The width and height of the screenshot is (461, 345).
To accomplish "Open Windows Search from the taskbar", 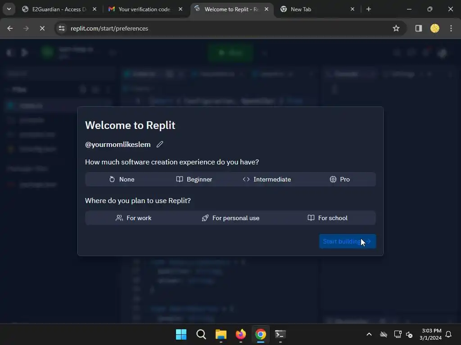I will [x=201, y=334].
